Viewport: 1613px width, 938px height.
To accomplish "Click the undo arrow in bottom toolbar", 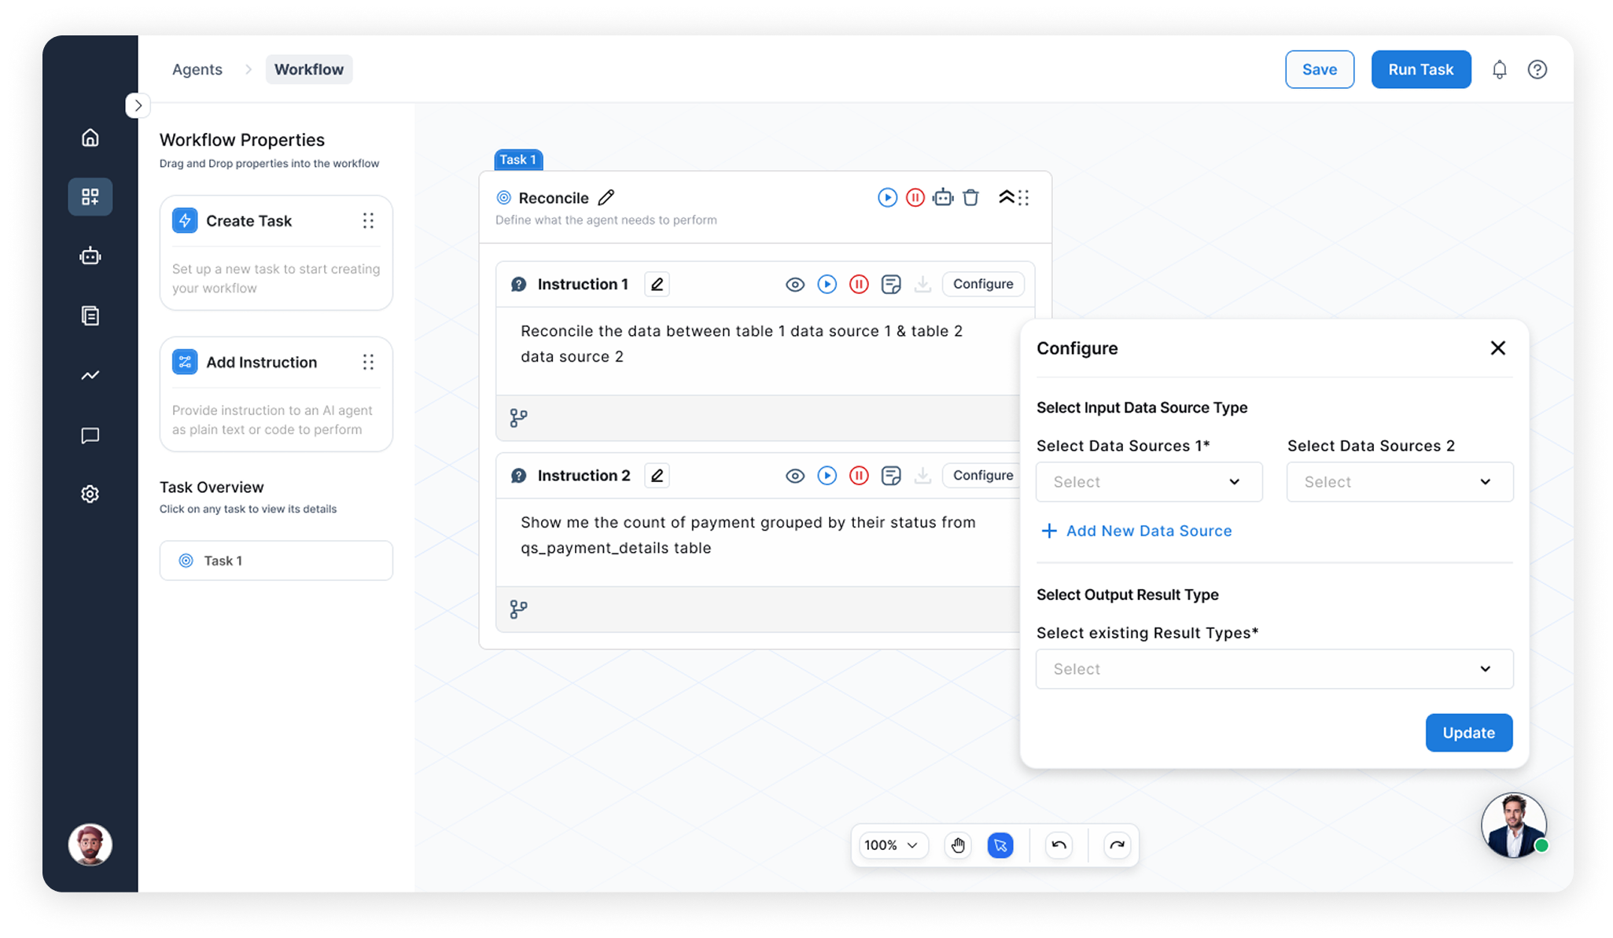I will click(1059, 845).
